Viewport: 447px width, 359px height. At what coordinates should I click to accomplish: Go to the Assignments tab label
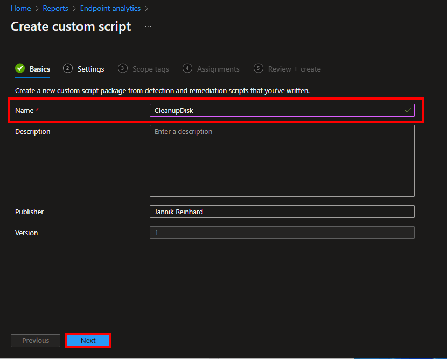click(x=218, y=69)
